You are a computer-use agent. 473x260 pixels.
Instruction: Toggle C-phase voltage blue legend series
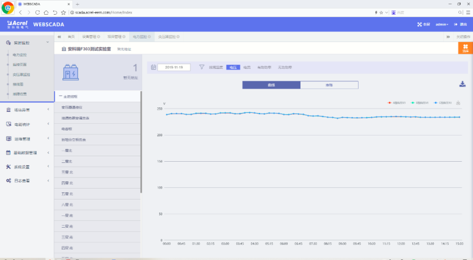tap(442, 103)
